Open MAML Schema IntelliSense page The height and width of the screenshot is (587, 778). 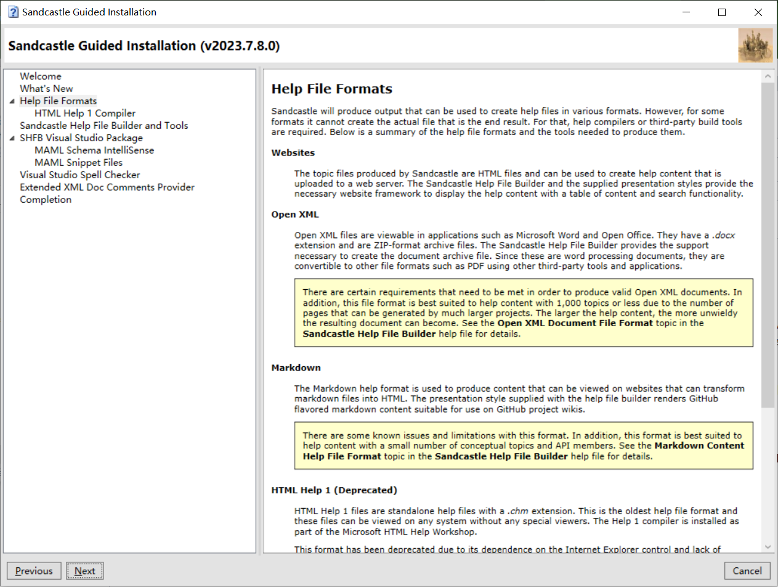[94, 150]
